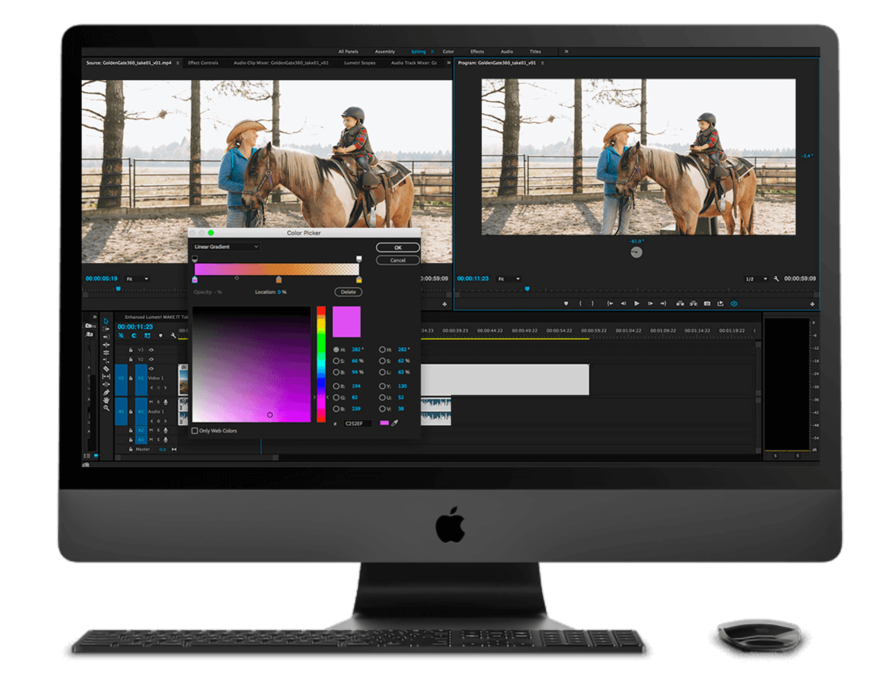This screenshot has width=888, height=681.
Task: Select the HSB Saturation radio button
Action: tap(336, 361)
